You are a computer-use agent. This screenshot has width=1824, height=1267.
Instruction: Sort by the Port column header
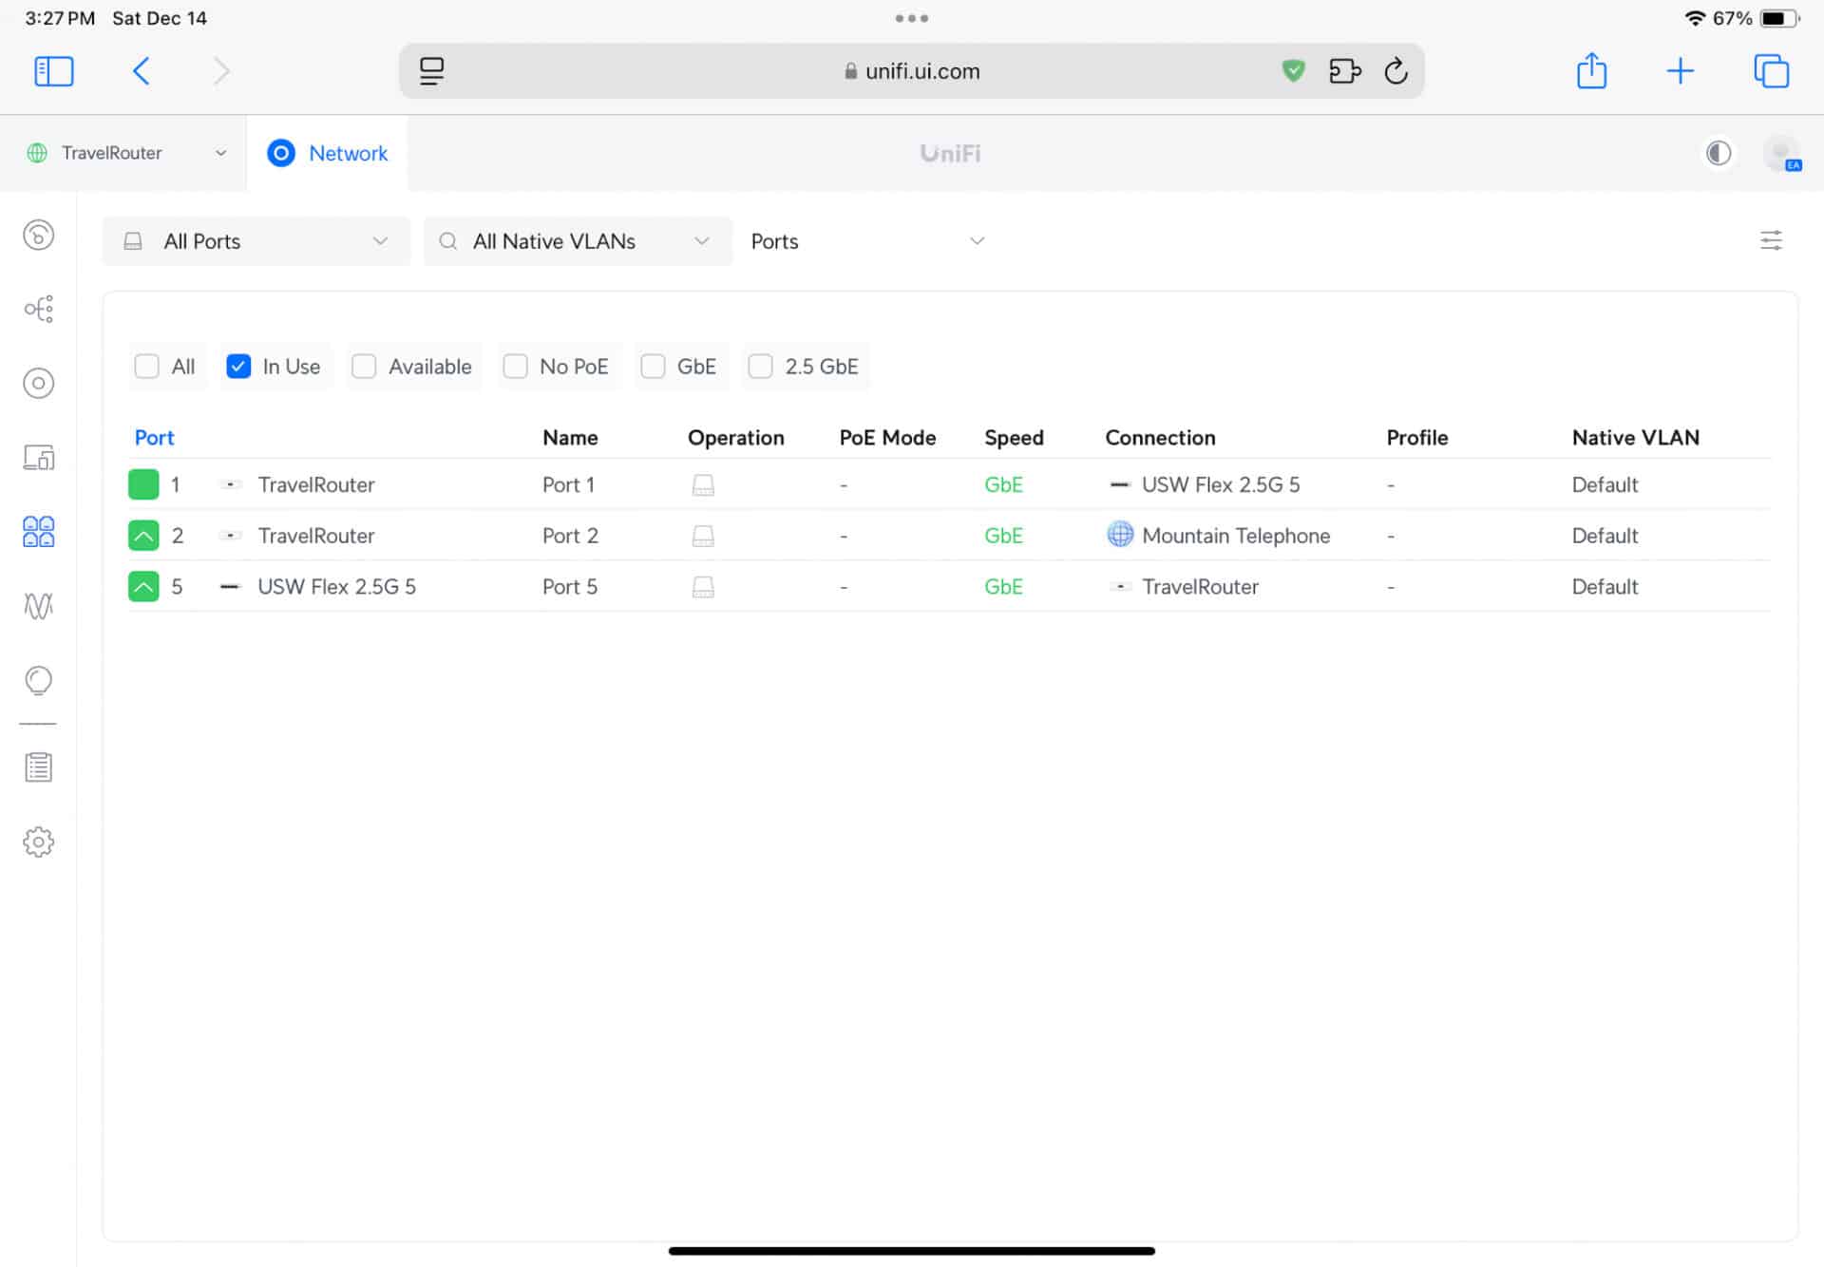[154, 438]
